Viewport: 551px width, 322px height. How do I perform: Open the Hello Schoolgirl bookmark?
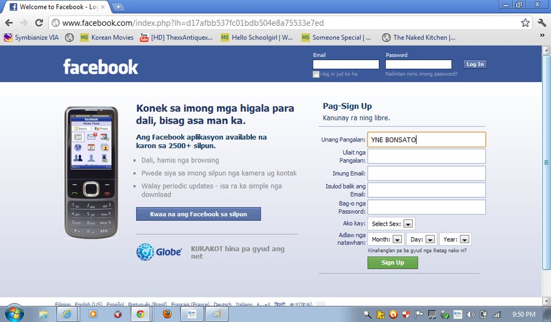(257, 38)
